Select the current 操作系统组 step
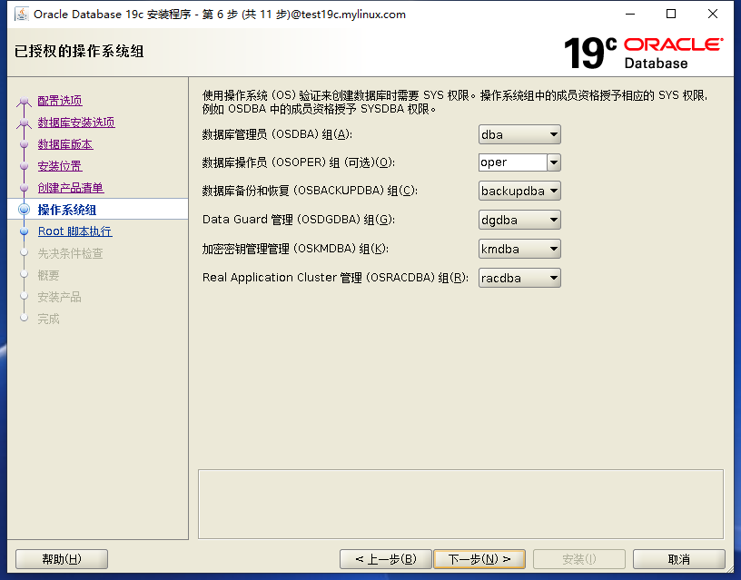The image size is (741, 580). click(66, 210)
